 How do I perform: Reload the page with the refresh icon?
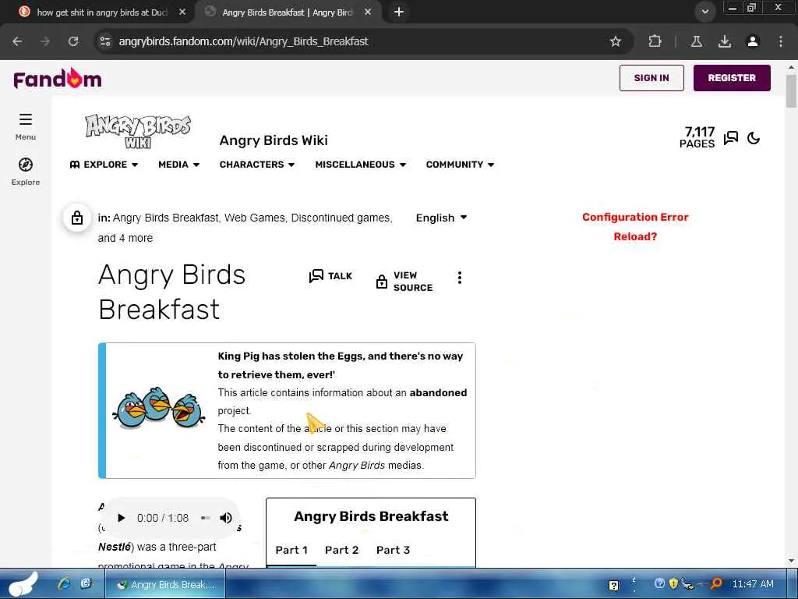coord(73,41)
